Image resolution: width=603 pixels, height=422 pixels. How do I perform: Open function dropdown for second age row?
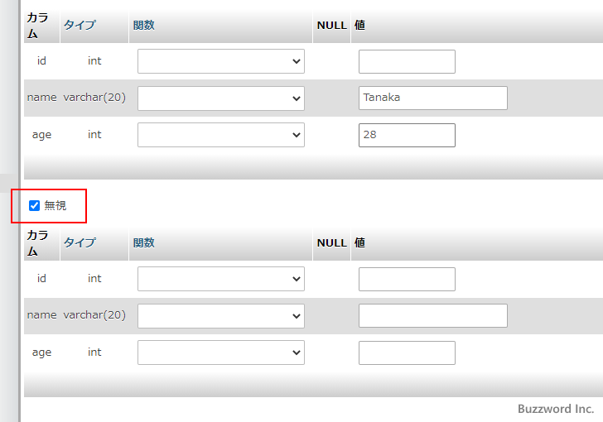[x=221, y=352]
